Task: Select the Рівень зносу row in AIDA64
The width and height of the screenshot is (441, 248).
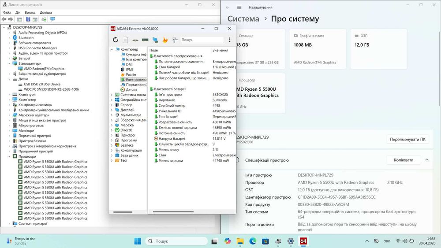Action: point(192,150)
